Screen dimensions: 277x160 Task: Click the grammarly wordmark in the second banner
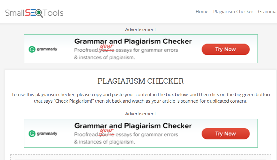coord(46,134)
